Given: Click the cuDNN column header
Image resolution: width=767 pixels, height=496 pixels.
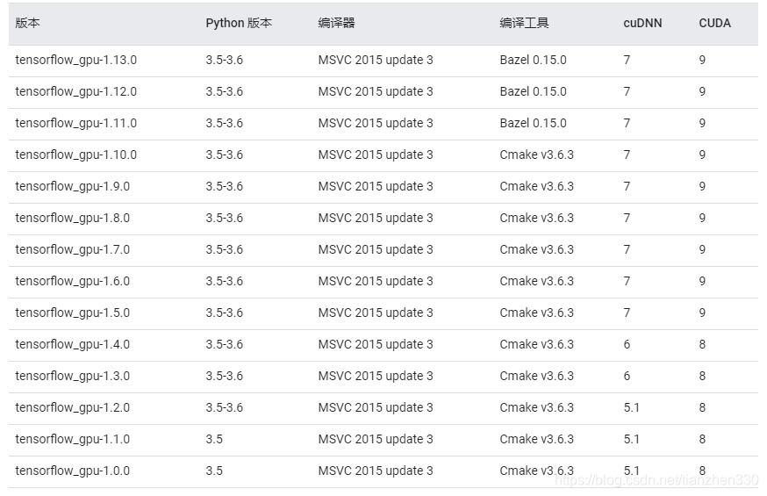Looking at the screenshot, I should [x=642, y=23].
